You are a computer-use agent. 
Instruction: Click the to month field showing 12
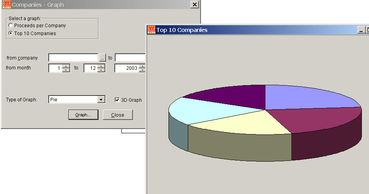[91, 68]
